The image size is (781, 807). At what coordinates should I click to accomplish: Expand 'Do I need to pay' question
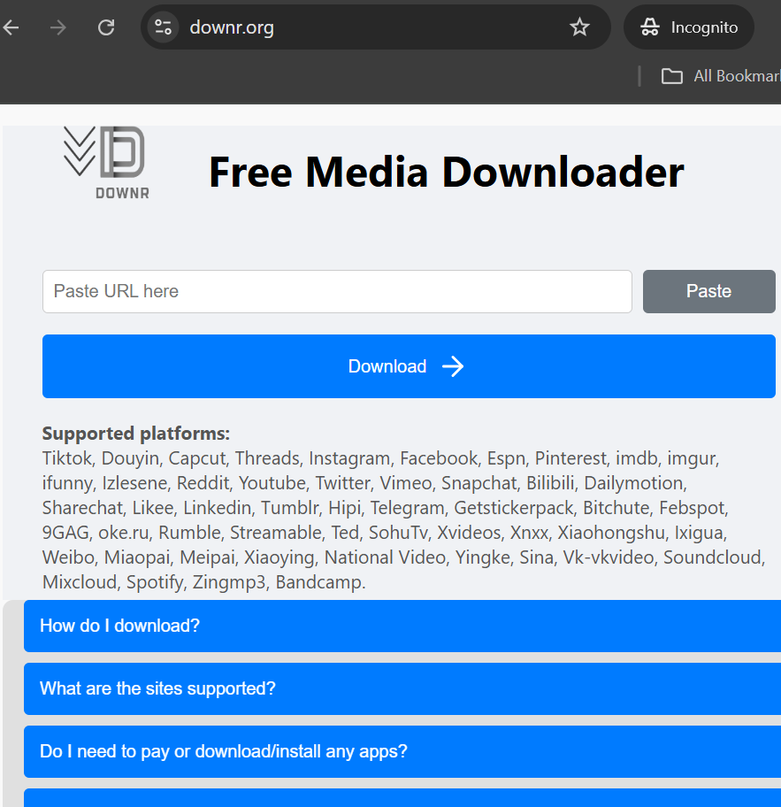[x=402, y=751]
